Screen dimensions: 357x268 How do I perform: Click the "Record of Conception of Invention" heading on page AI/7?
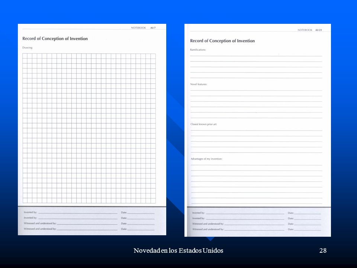[55, 38]
